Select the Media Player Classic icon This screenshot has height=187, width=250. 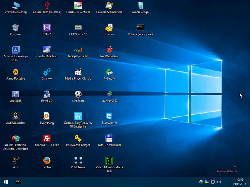(x=78, y=72)
